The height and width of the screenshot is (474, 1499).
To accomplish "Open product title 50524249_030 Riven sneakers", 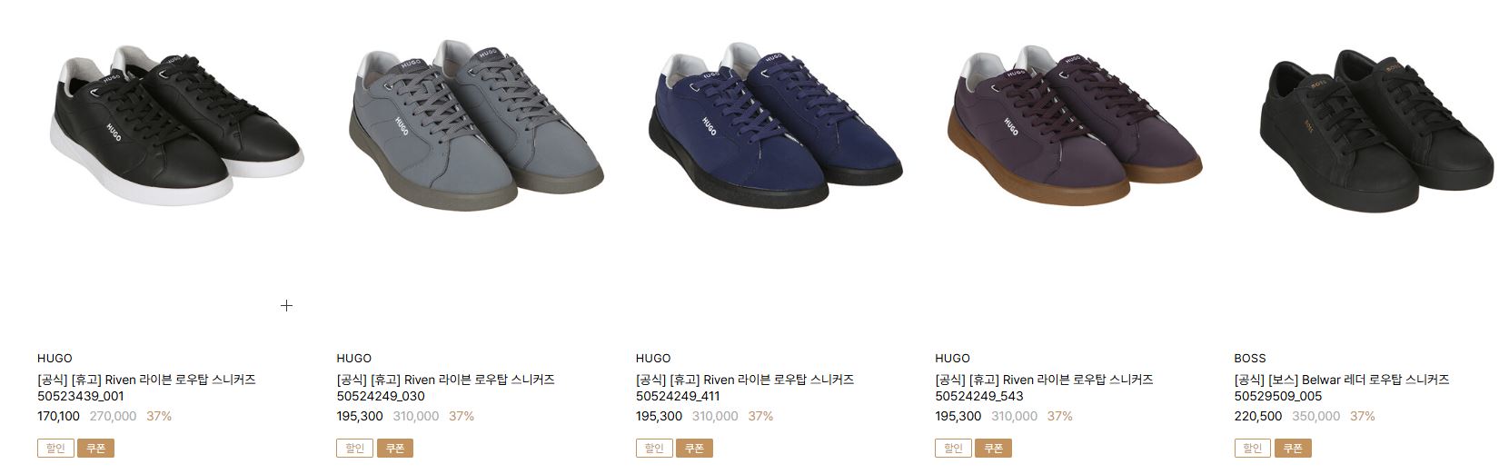I will 445,388.
